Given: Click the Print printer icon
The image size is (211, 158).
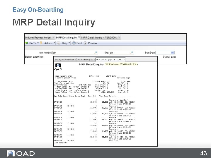Looking at the screenshot, I should pyautogui.click(x=74, y=43).
